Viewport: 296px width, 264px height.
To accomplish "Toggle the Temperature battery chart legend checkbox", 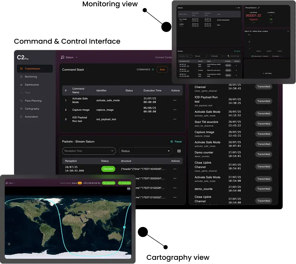I will coord(252,56).
